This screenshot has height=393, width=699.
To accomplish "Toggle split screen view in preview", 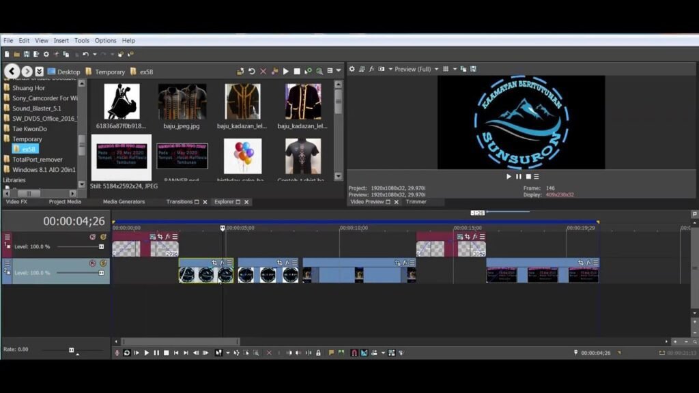I will point(382,69).
